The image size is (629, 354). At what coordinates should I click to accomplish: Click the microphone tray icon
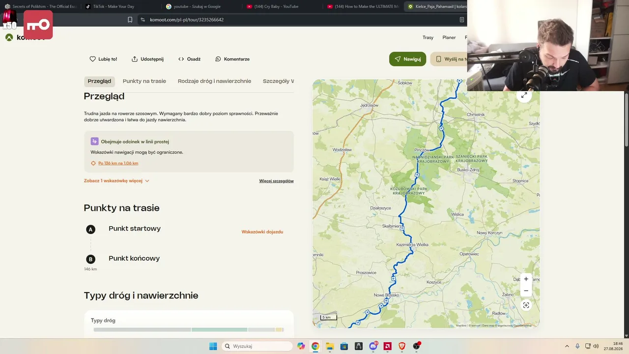[x=577, y=346]
